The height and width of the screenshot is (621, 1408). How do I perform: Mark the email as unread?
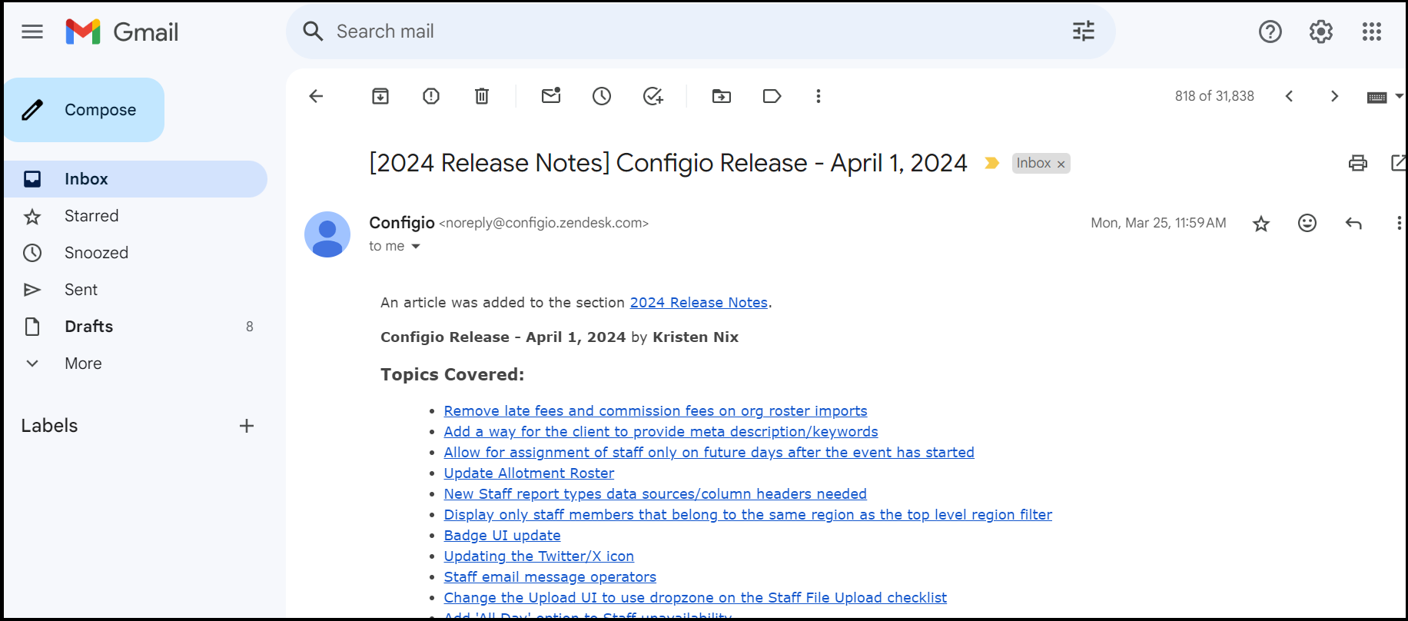551,95
